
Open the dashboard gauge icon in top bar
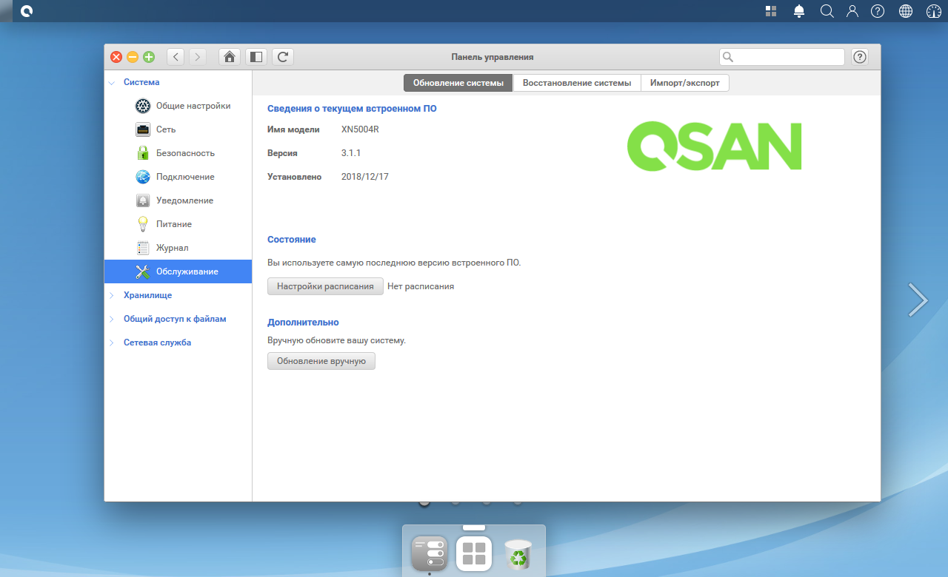coord(932,11)
